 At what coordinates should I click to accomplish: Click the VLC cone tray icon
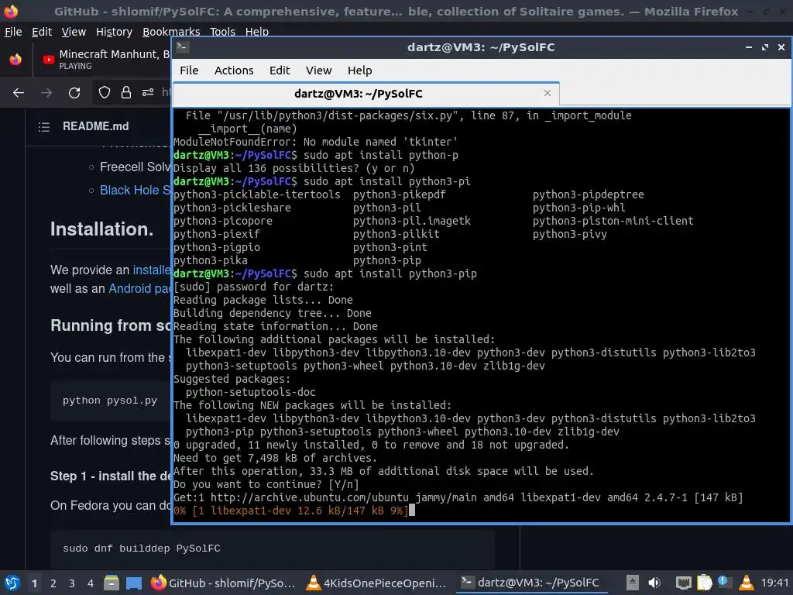pos(746,583)
